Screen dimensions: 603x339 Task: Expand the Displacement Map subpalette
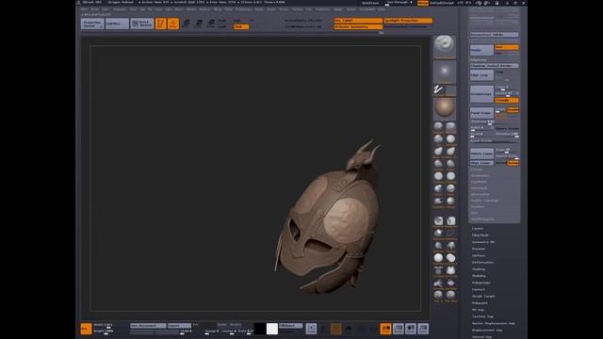[487, 331]
